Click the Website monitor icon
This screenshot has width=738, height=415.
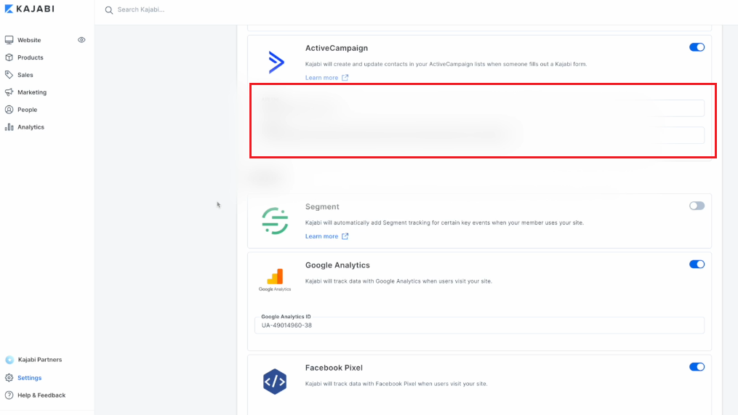(9, 40)
